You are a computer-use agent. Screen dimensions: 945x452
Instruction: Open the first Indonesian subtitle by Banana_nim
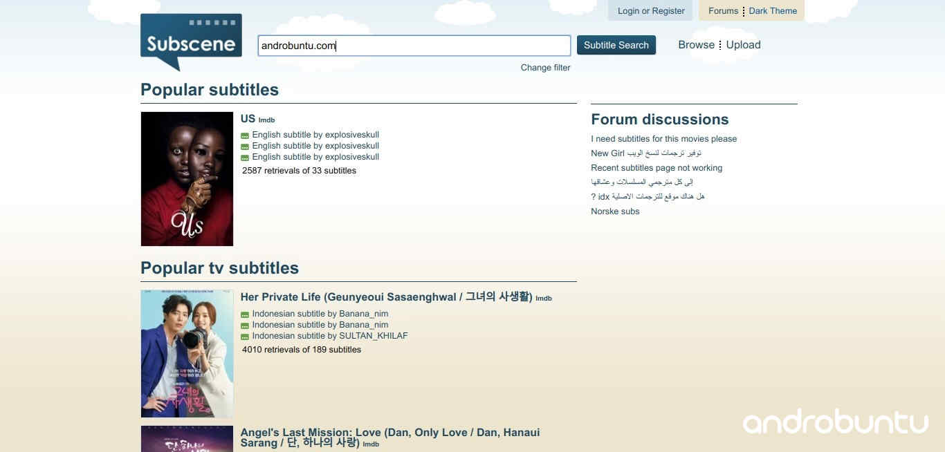click(320, 314)
